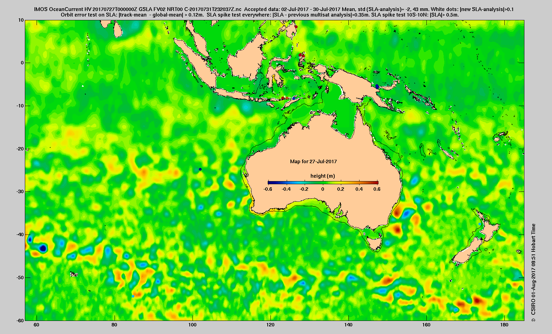Image resolution: width=552 pixels, height=334 pixels.
Task: Click the latitude axis label -50
Action: 20,278
